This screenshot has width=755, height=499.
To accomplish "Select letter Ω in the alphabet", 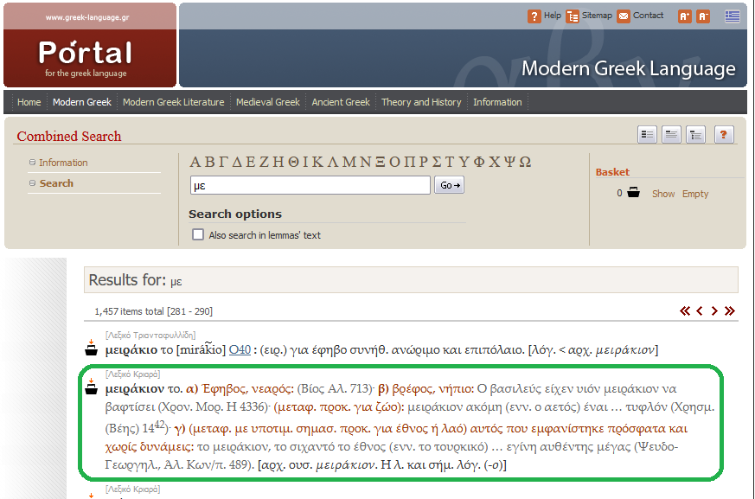I will pos(525,162).
